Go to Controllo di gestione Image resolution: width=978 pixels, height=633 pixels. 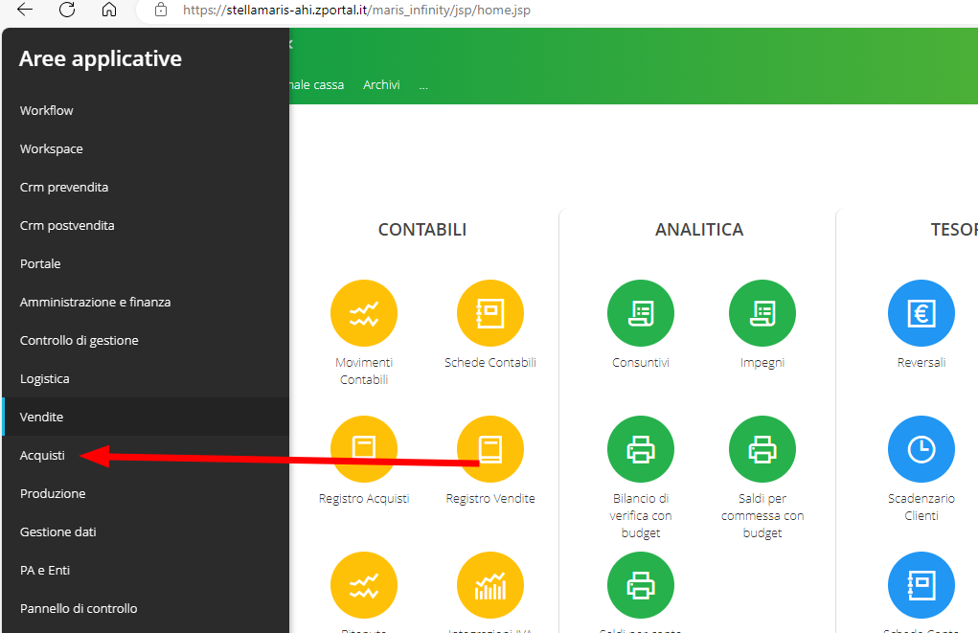79,341
